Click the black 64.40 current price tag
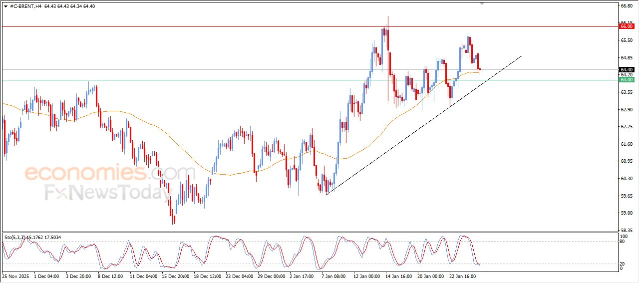 click(x=626, y=69)
